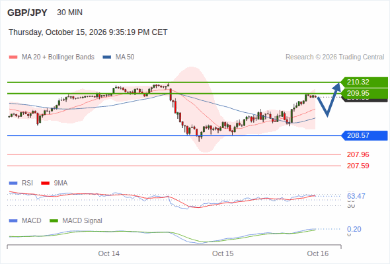This screenshot has height=264, width=390.
Task: Click the MA 50 legend label
Action: pyautogui.click(x=125, y=57)
